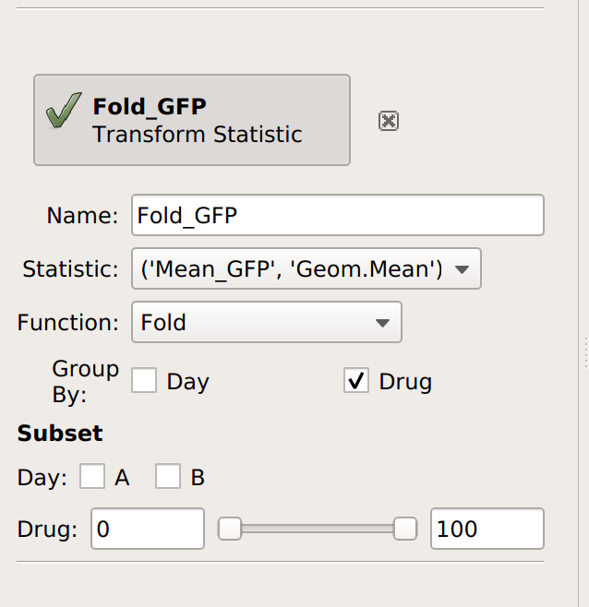
Task: Click the middle of Drug slider track
Action: click(x=318, y=529)
